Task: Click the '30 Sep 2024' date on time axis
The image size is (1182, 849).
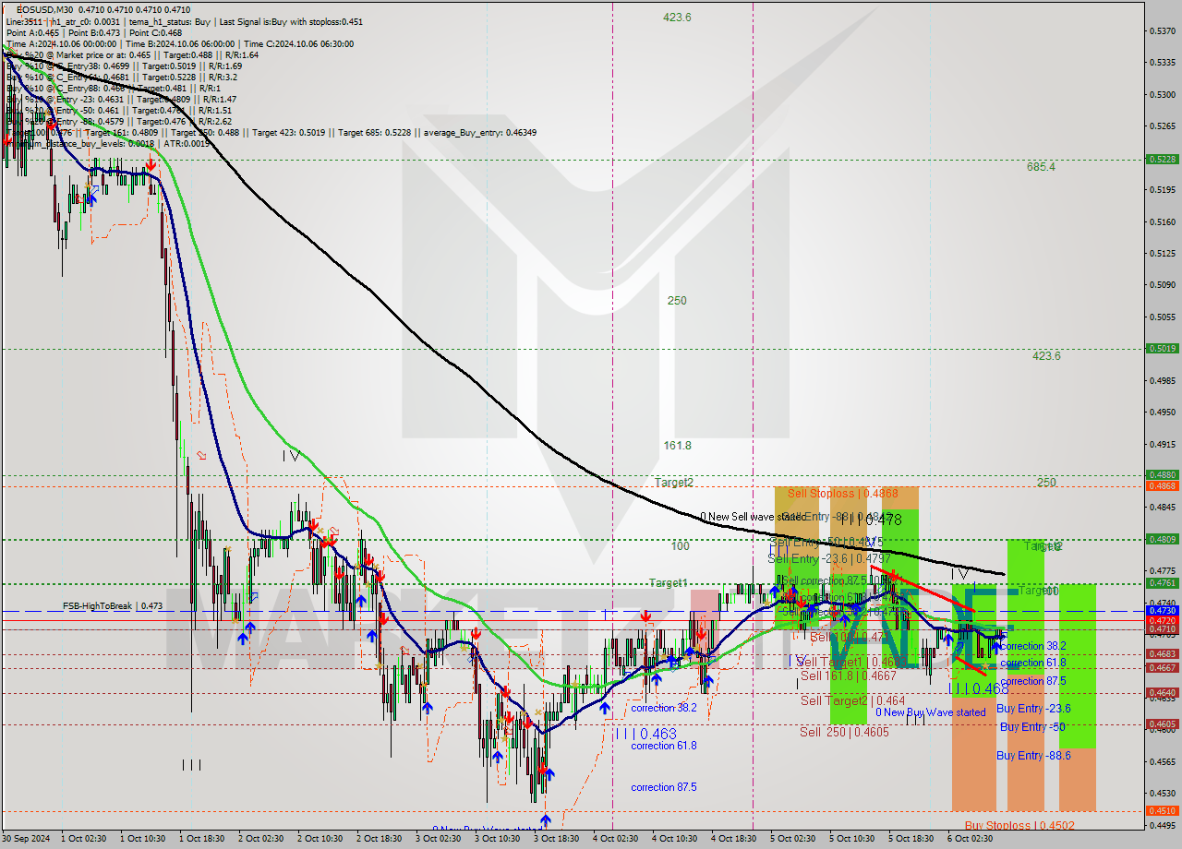Action: point(25,839)
